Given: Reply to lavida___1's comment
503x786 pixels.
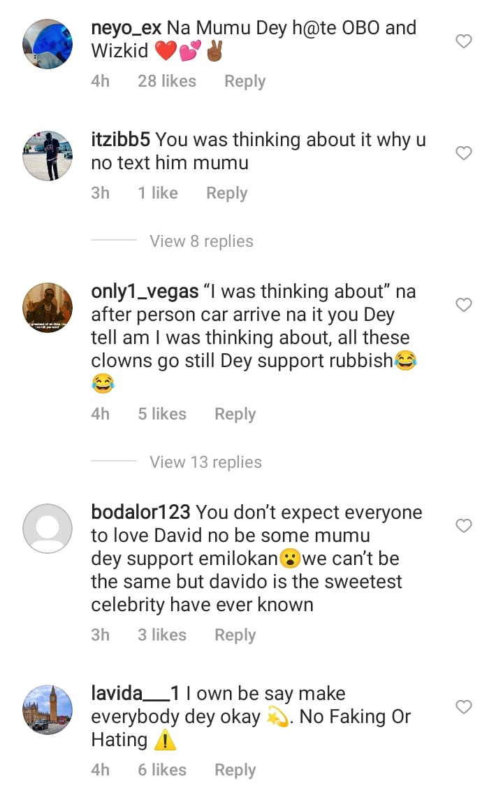Looking at the screenshot, I should pyautogui.click(x=235, y=770).
